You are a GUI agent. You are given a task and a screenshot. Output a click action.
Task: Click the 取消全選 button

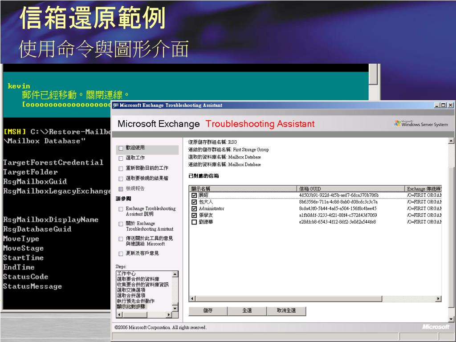pos(286,310)
